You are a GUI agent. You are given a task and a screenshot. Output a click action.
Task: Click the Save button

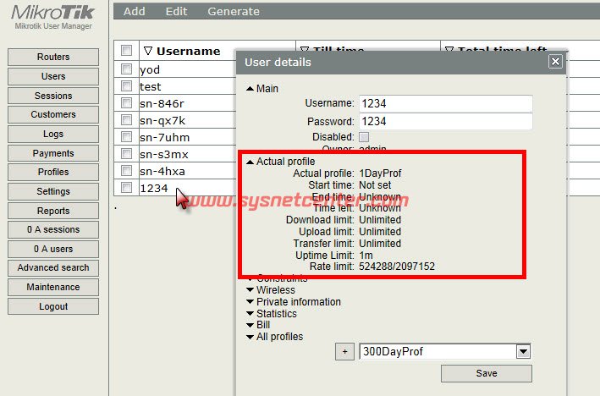[486, 373]
